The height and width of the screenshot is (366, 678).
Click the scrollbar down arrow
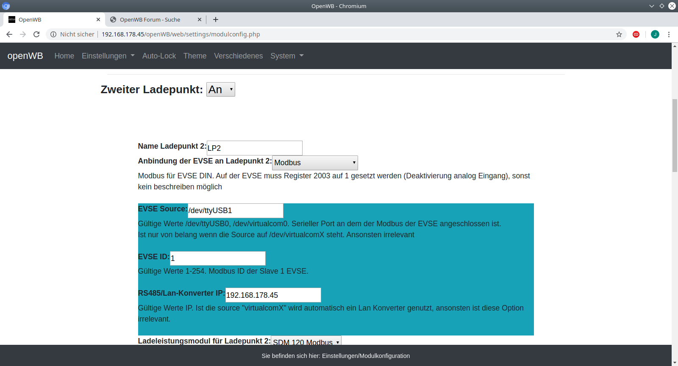[x=675, y=363]
